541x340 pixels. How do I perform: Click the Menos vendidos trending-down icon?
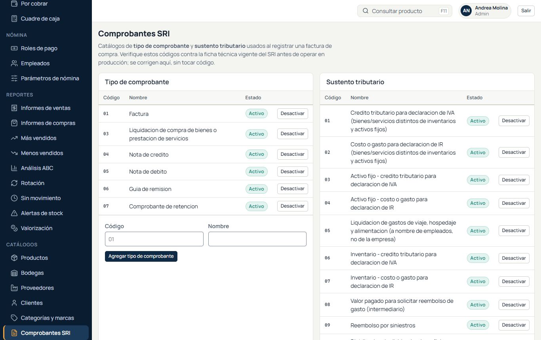point(14,153)
